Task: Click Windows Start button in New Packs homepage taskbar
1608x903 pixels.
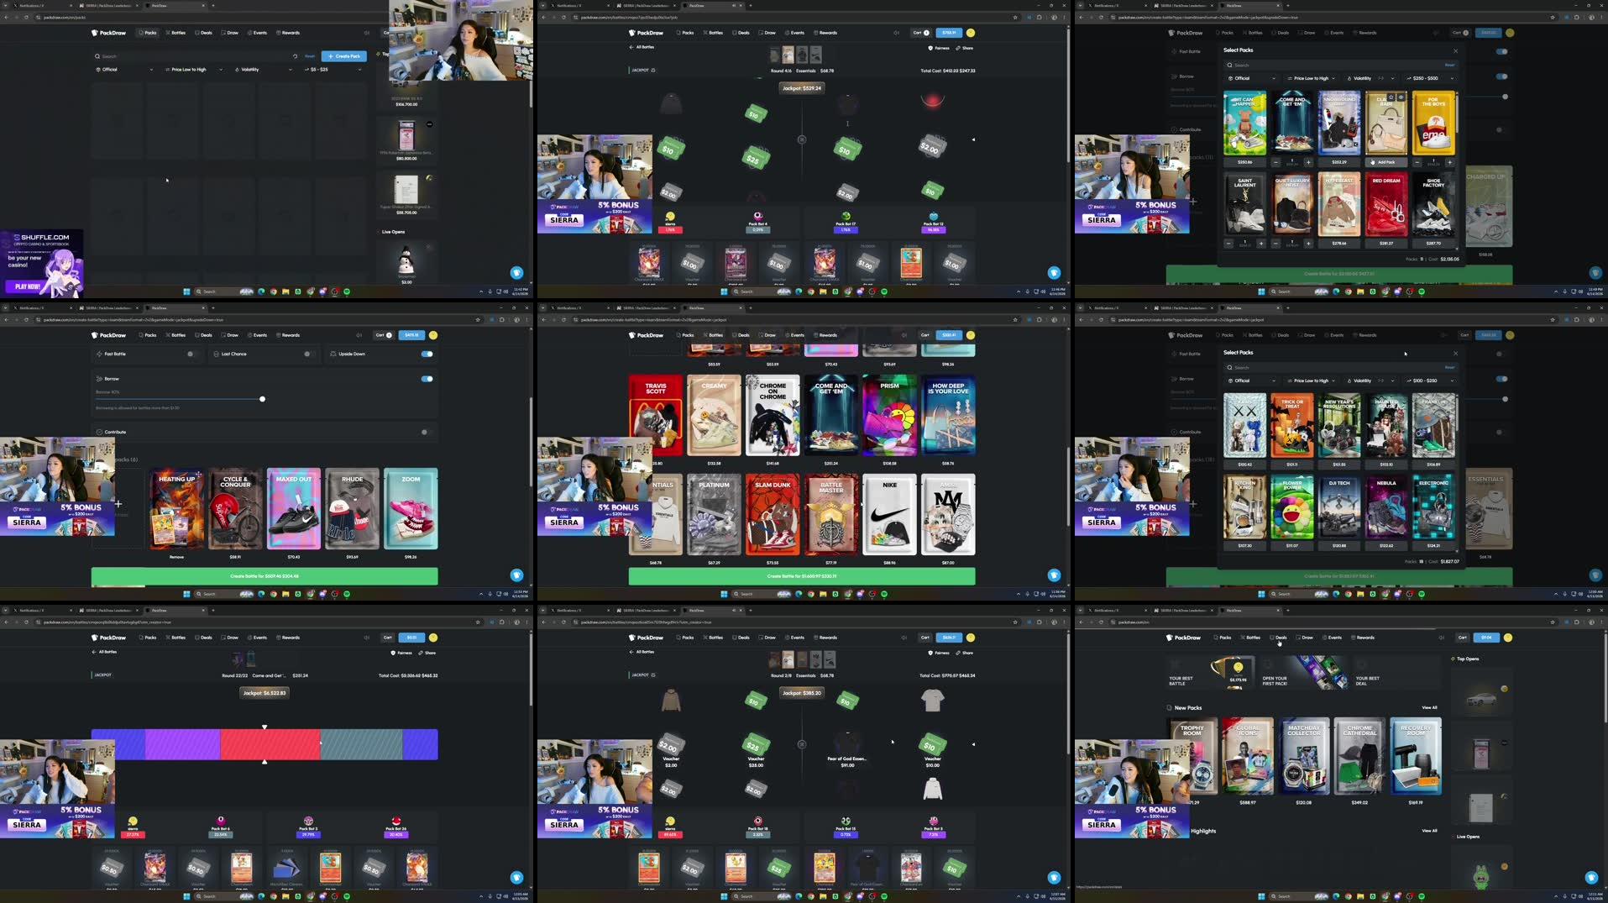Action: tap(1261, 896)
